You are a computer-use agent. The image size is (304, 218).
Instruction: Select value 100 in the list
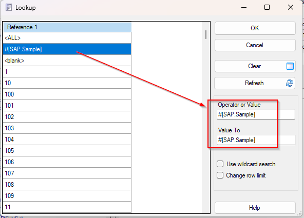click(x=67, y=94)
